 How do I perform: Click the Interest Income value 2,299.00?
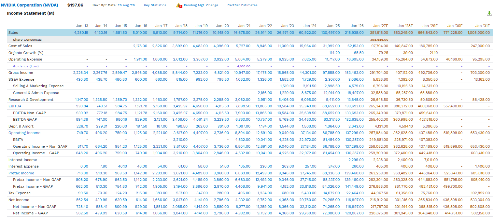(356, 160)
